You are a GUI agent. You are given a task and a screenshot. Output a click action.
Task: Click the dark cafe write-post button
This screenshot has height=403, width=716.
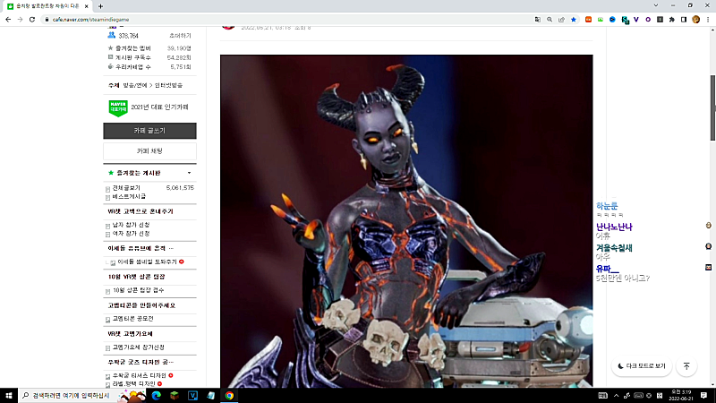click(x=149, y=131)
